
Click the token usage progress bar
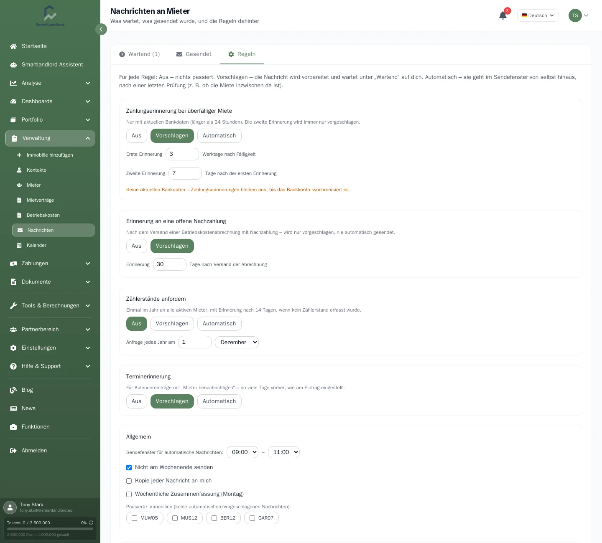point(50,529)
